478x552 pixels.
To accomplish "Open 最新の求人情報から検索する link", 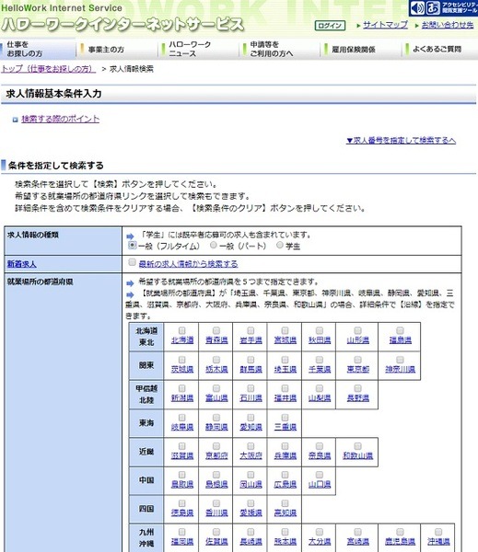I will [188, 264].
